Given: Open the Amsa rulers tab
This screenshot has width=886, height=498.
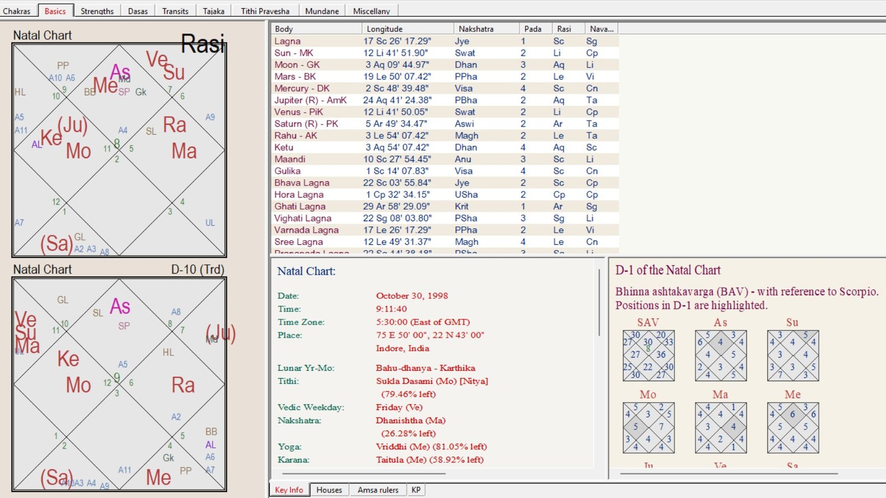Looking at the screenshot, I should point(378,490).
